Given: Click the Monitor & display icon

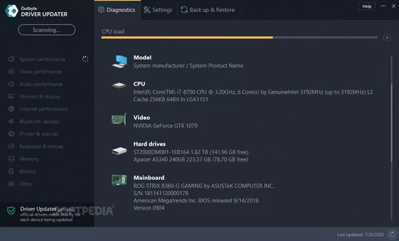Looking at the screenshot, I should coord(11,96).
